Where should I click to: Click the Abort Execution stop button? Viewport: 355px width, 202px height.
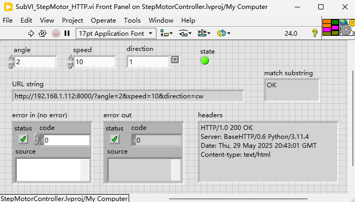point(56,34)
